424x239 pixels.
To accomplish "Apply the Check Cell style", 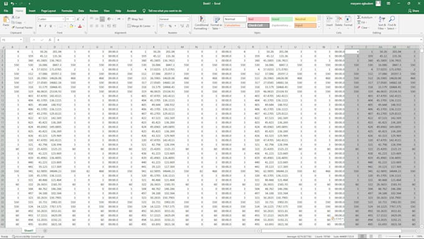I will coord(259,26).
